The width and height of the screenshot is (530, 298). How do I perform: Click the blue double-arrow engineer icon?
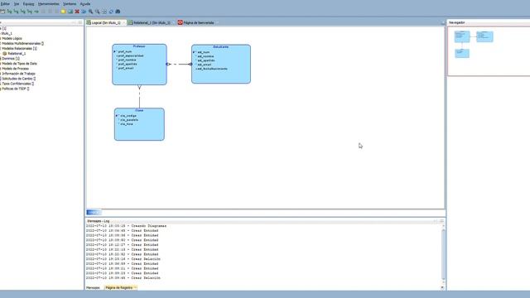tap(84, 12)
